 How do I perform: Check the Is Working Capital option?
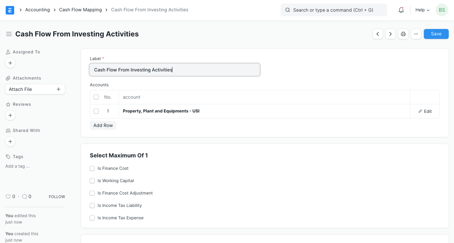coord(92,181)
